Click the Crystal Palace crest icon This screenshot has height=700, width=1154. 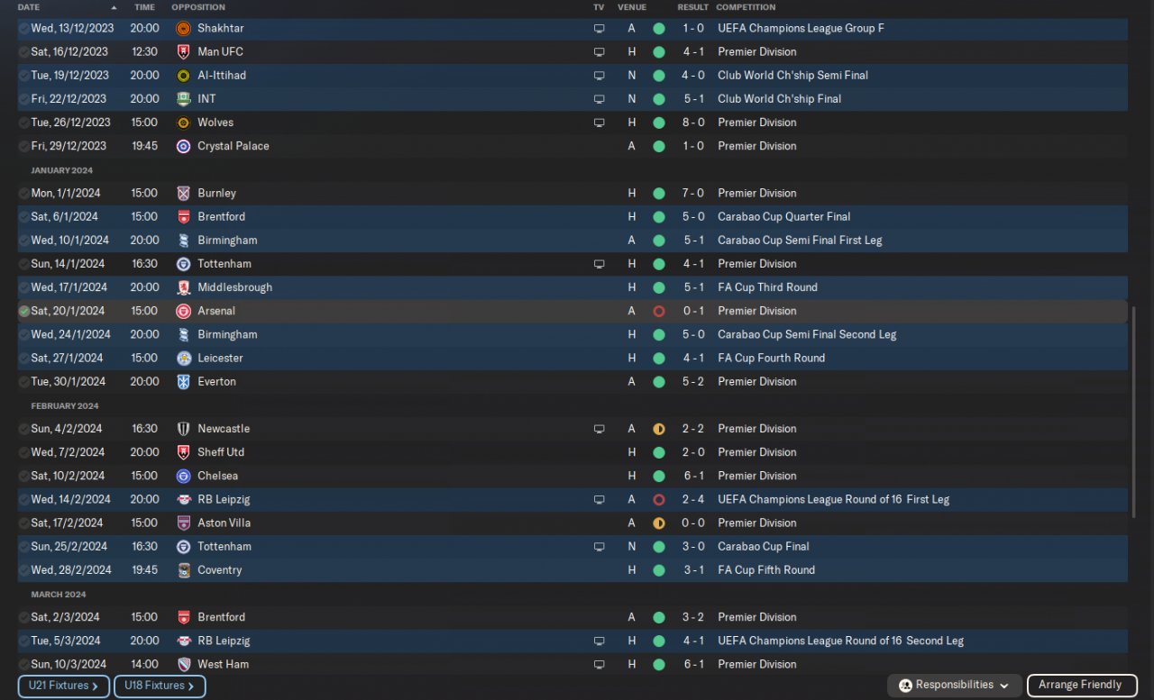(x=183, y=146)
